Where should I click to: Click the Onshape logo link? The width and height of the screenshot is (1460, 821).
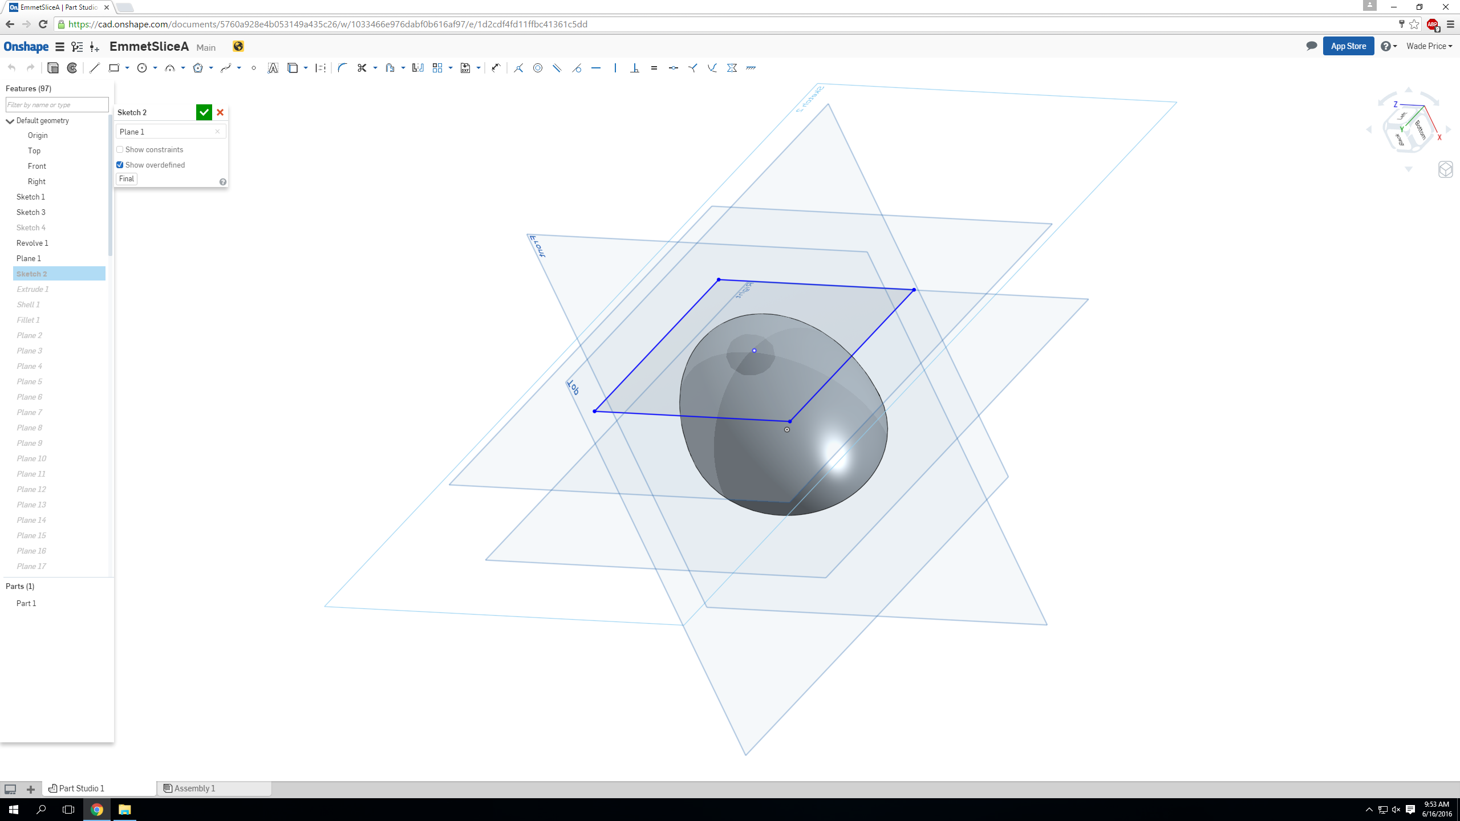coord(26,47)
